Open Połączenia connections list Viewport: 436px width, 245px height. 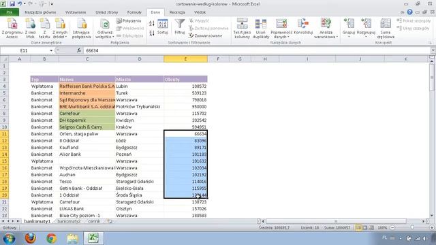pos(129,21)
